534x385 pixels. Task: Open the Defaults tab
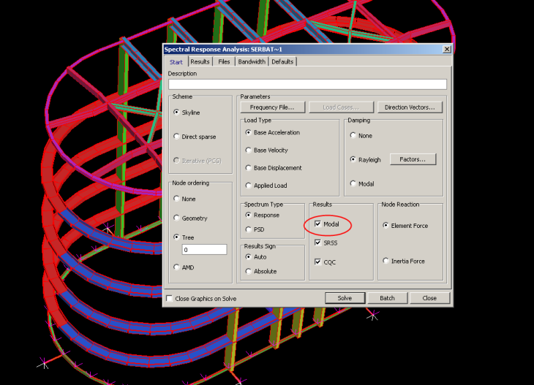click(x=282, y=62)
